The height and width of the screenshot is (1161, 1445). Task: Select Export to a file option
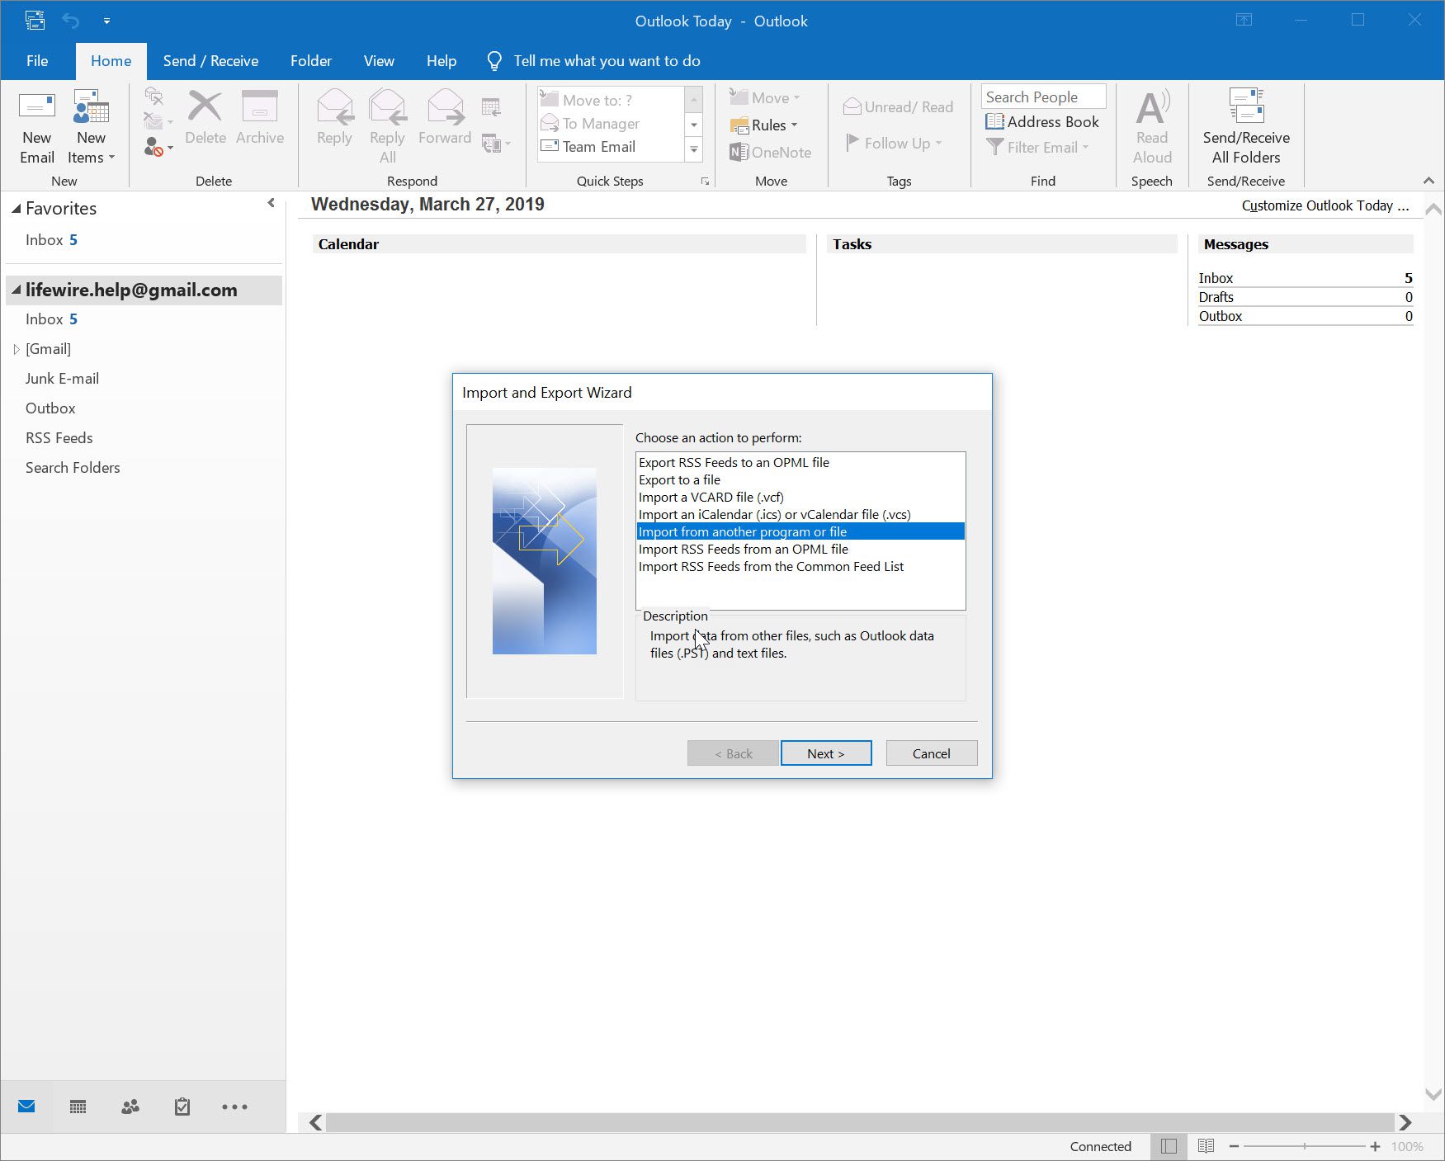click(x=800, y=480)
